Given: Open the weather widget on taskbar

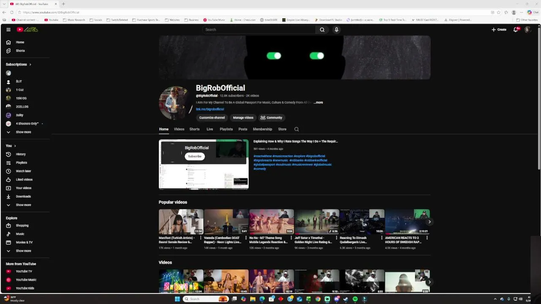Looking at the screenshot, I should 15,299.
